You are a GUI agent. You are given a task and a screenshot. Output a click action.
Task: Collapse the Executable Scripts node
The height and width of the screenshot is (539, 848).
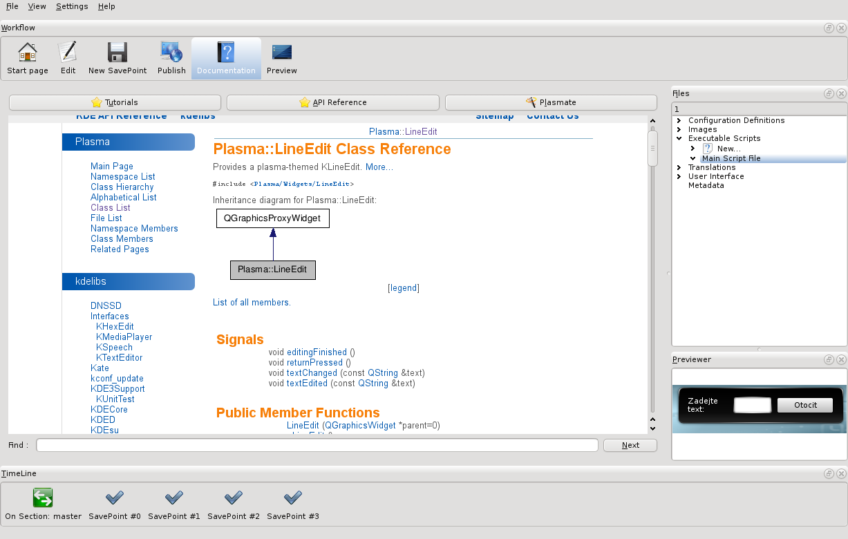pos(679,138)
